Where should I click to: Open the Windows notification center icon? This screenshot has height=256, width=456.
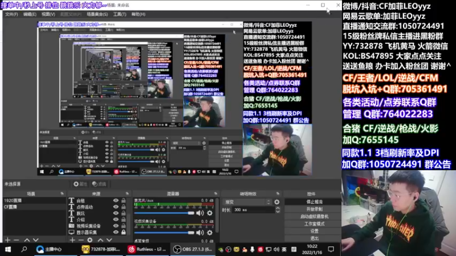[331, 249]
